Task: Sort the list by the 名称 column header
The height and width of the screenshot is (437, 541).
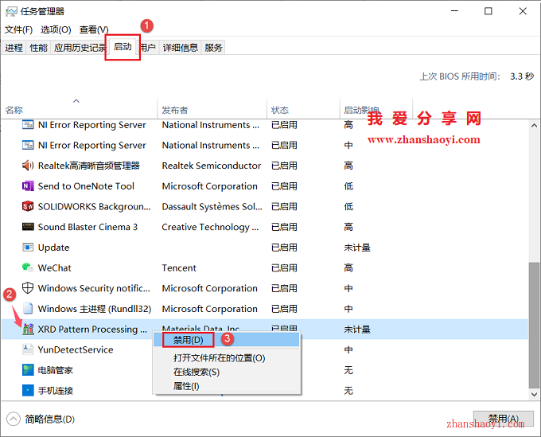Action: click(x=14, y=110)
